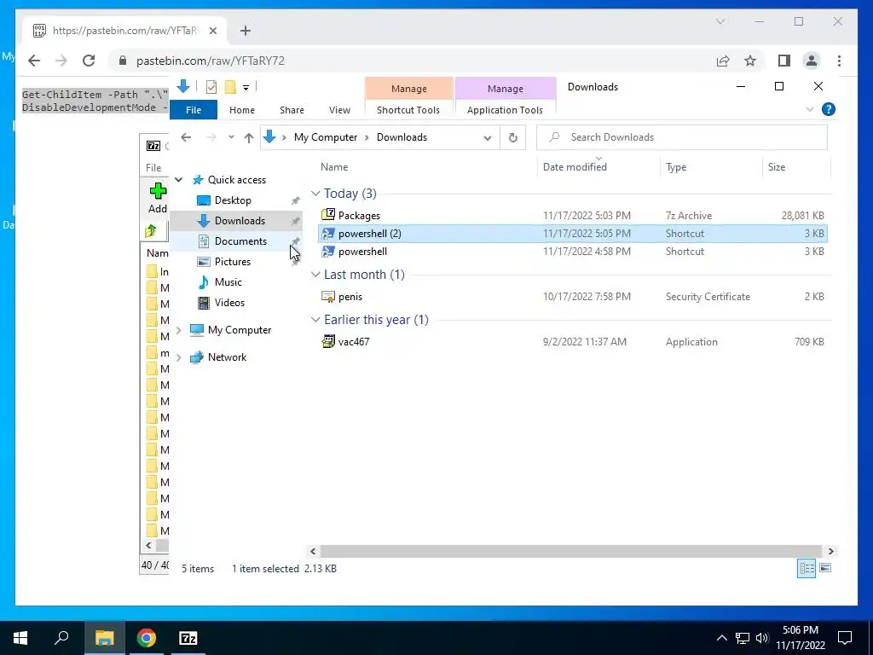Select My Computer in the navigation pane
The width and height of the screenshot is (873, 655).
point(240,330)
